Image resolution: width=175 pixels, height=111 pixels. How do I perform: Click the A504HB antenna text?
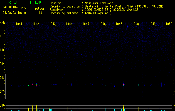click(x=98, y=13)
